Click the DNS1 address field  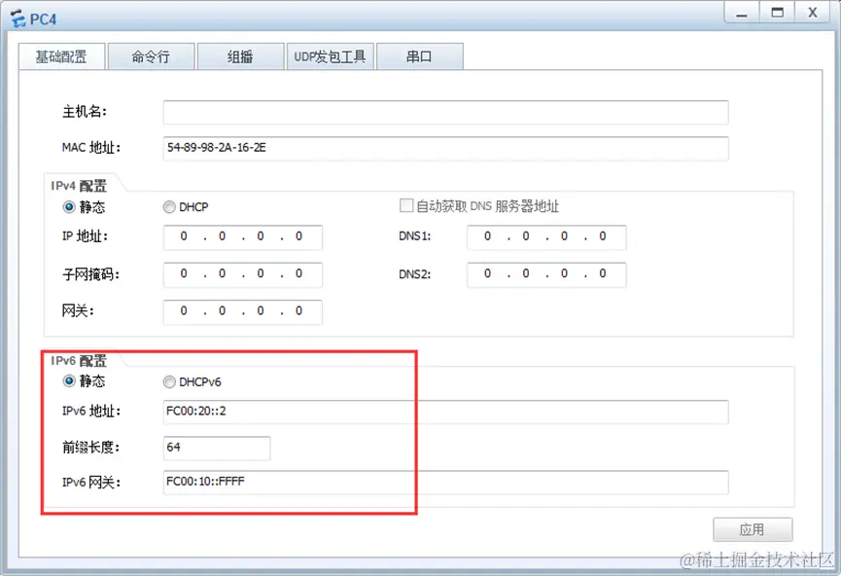pyautogui.click(x=546, y=236)
